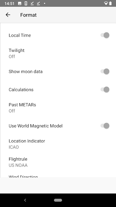The width and height of the screenshot is (116, 207).
Task: Tap the Android back navigation button
Action: (25, 200)
